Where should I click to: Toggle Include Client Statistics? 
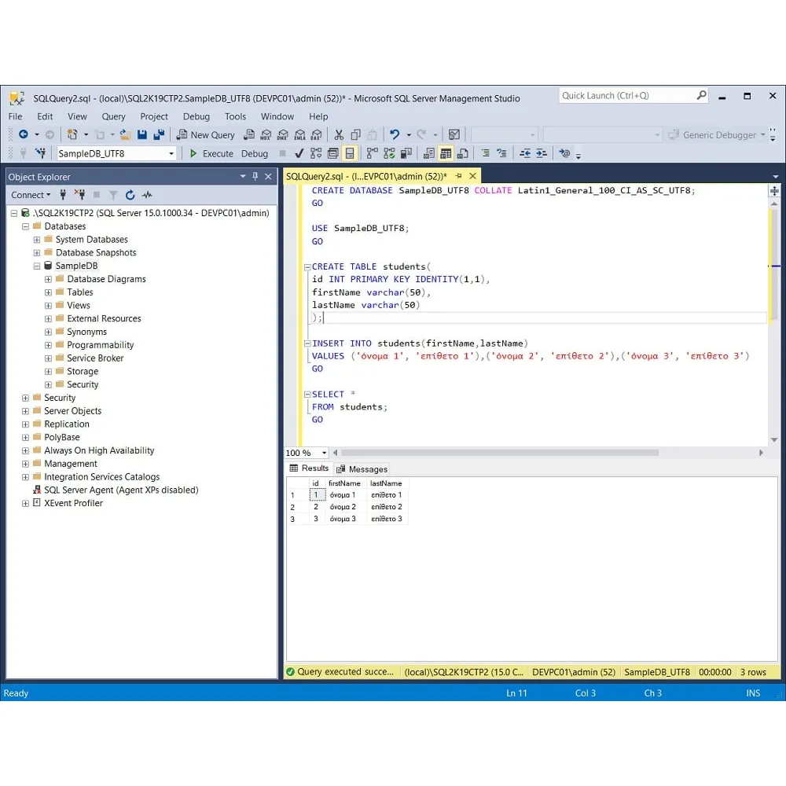click(406, 153)
